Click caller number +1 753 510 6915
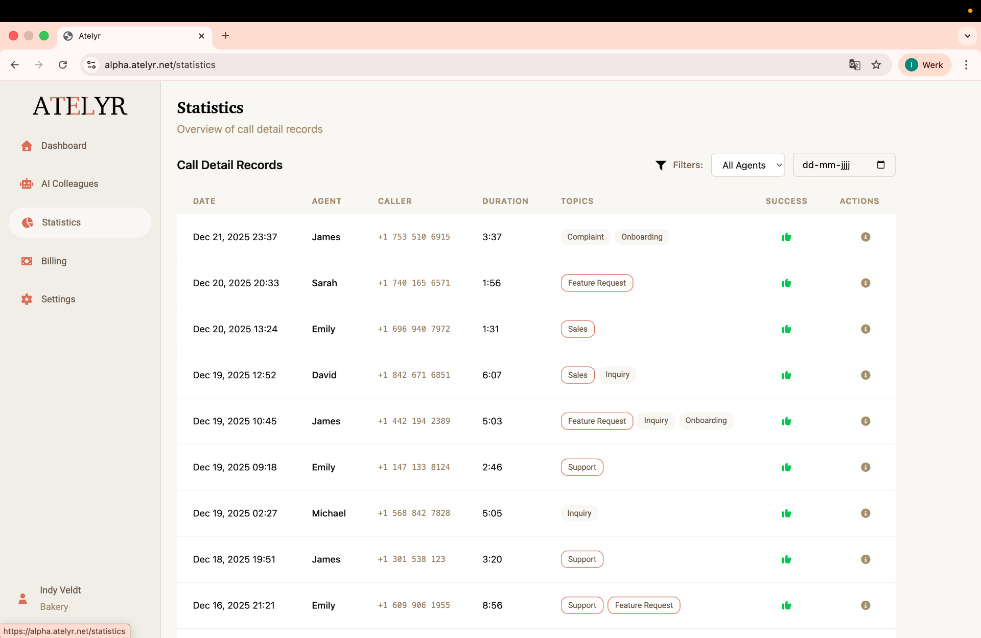 tap(414, 237)
